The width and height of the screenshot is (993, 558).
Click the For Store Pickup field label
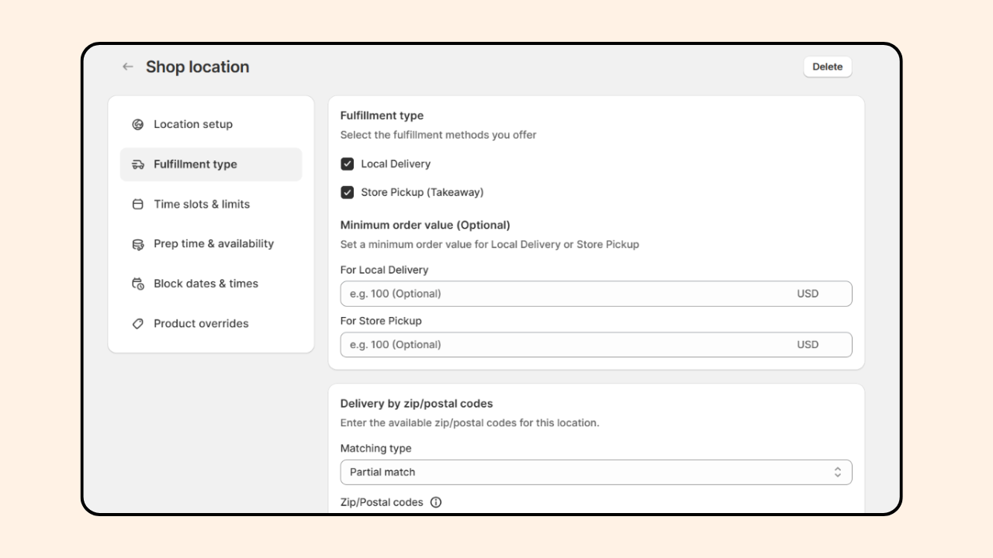381,321
